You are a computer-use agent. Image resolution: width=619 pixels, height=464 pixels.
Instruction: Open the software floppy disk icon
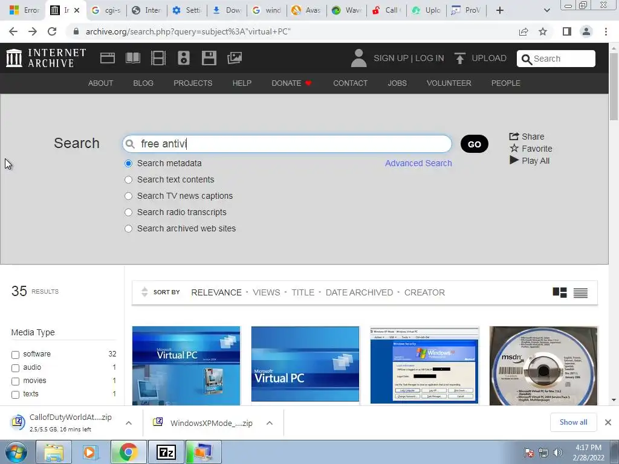pyautogui.click(x=209, y=58)
